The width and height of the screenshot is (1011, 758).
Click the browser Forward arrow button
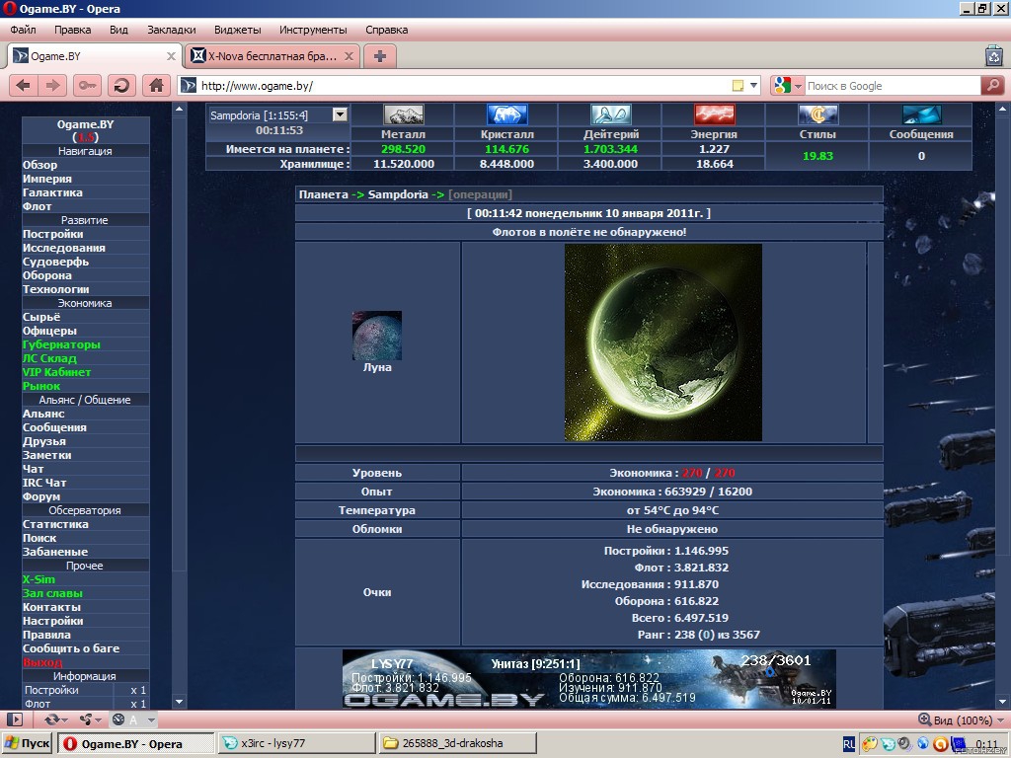pyautogui.click(x=53, y=85)
